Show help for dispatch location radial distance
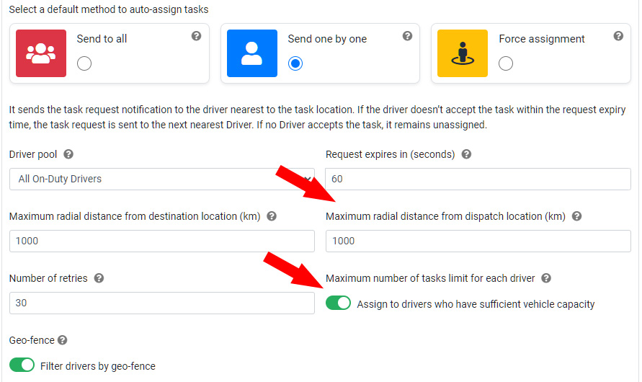This screenshot has width=642, height=382. (x=576, y=216)
